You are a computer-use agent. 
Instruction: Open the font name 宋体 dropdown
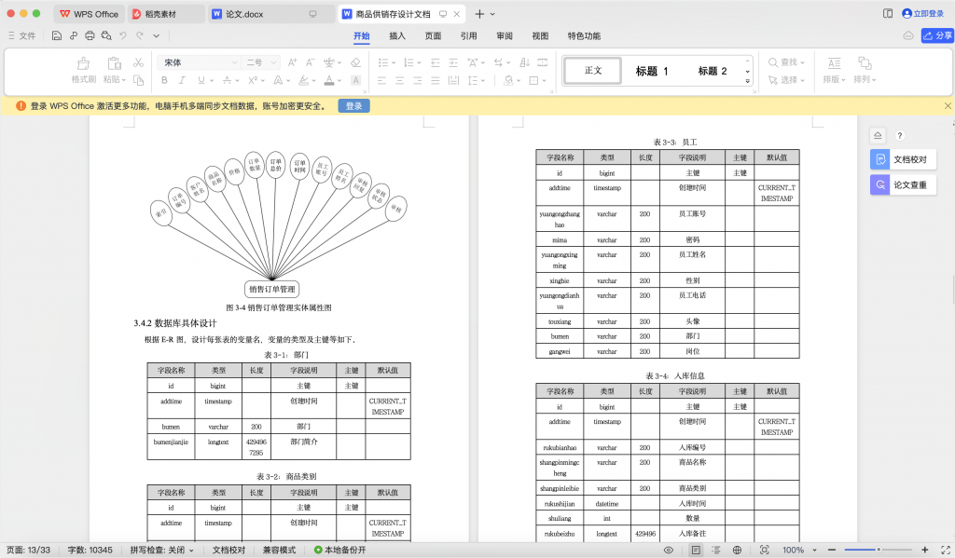pyautogui.click(x=237, y=63)
